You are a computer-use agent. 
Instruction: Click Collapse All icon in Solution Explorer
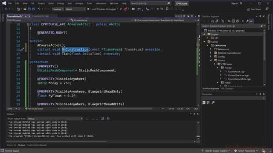(233, 21)
